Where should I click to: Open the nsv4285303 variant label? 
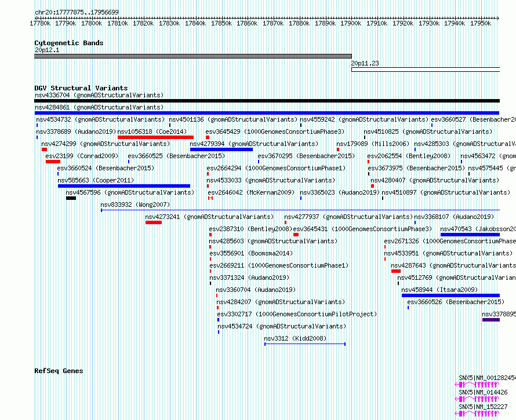click(464, 144)
